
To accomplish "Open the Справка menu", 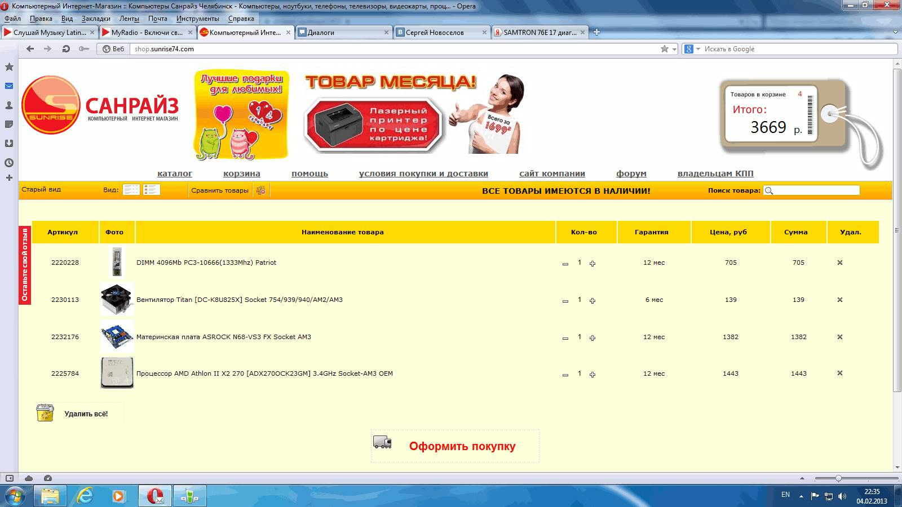I will click(x=241, y=19).
